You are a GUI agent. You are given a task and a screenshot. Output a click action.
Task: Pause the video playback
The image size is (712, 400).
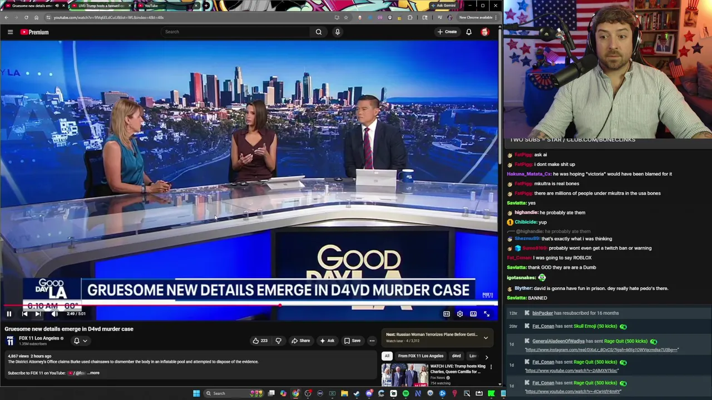[9, 314]
